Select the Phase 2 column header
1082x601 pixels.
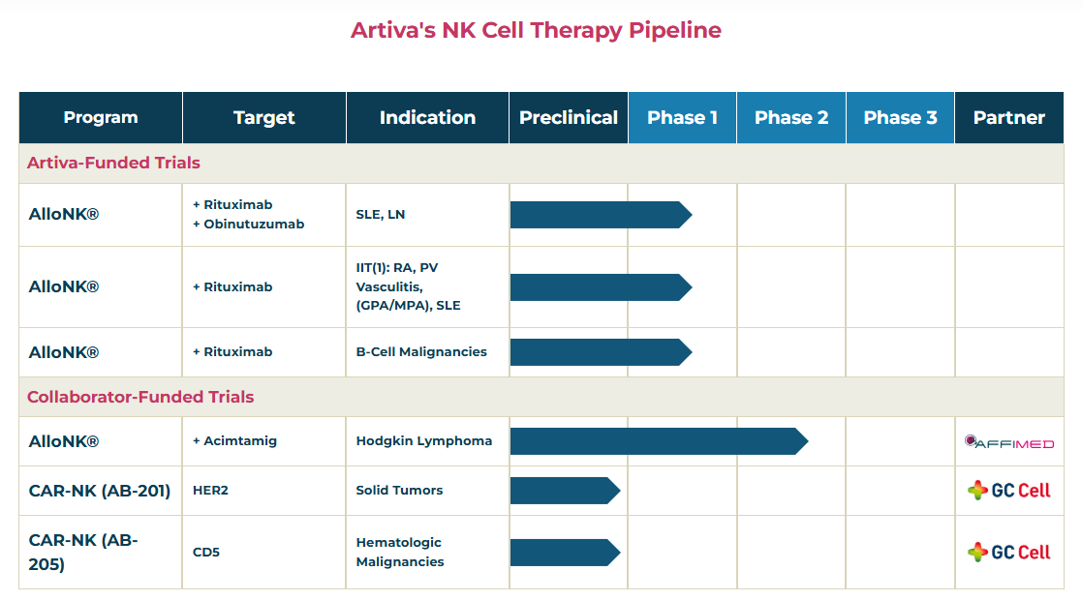(791, 118)
